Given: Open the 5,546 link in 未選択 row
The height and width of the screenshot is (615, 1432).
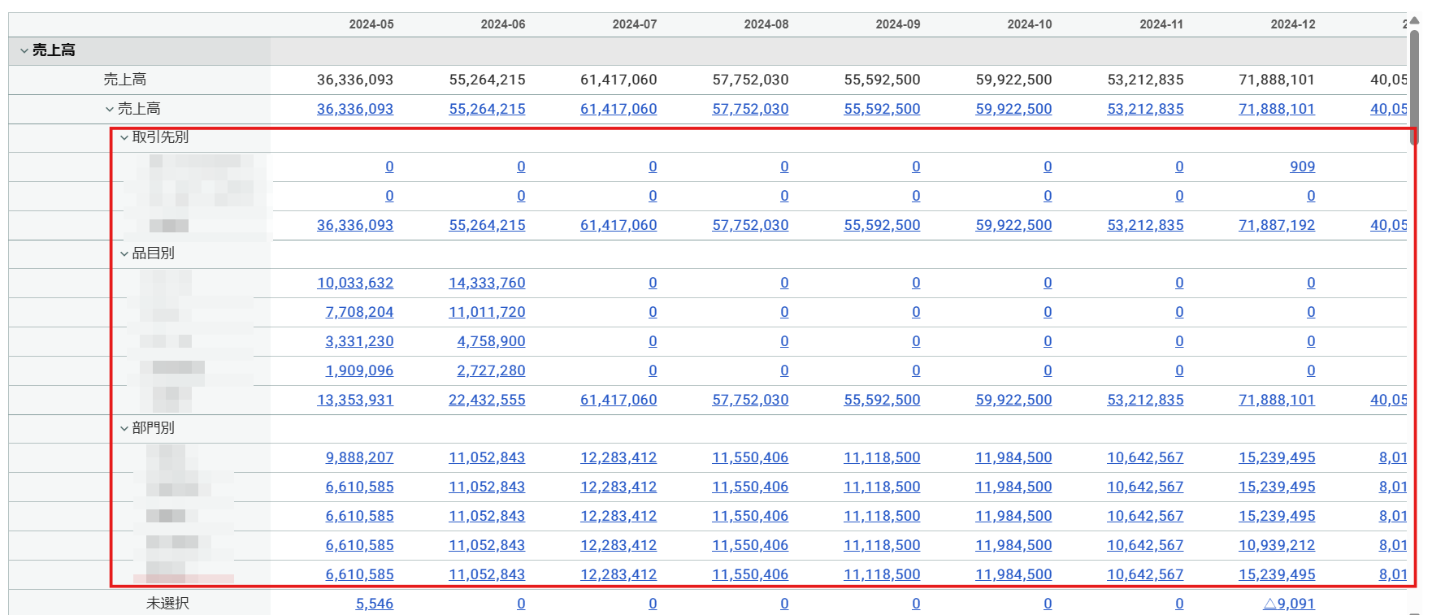Looking at the screenshot, I should 374,604.
